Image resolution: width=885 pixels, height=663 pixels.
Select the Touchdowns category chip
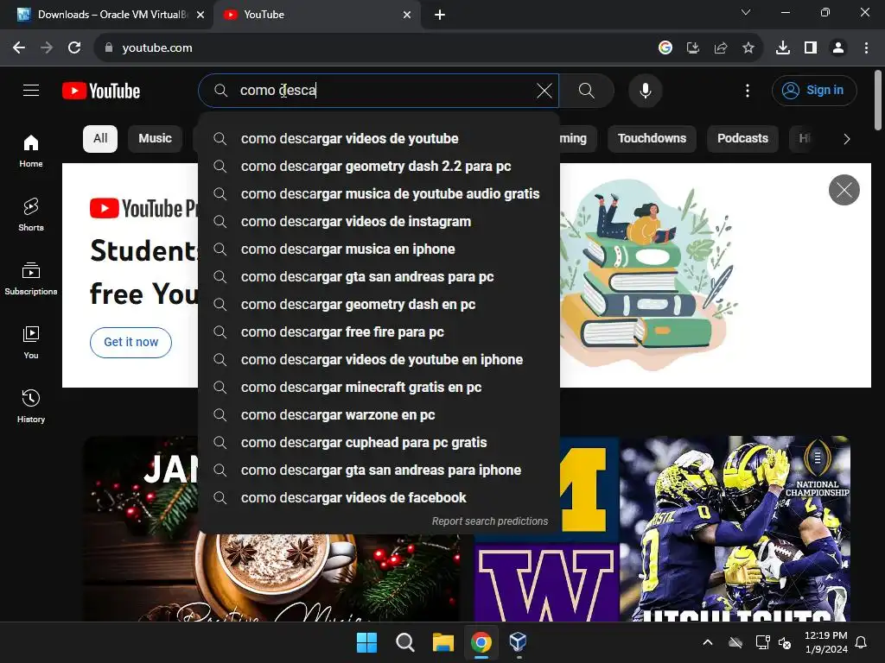click(x=652, y=139)
